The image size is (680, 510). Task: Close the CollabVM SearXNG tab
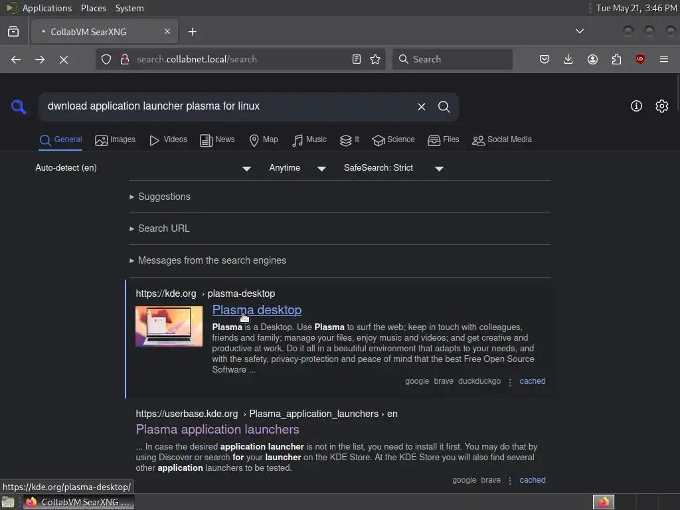point(167,31)
